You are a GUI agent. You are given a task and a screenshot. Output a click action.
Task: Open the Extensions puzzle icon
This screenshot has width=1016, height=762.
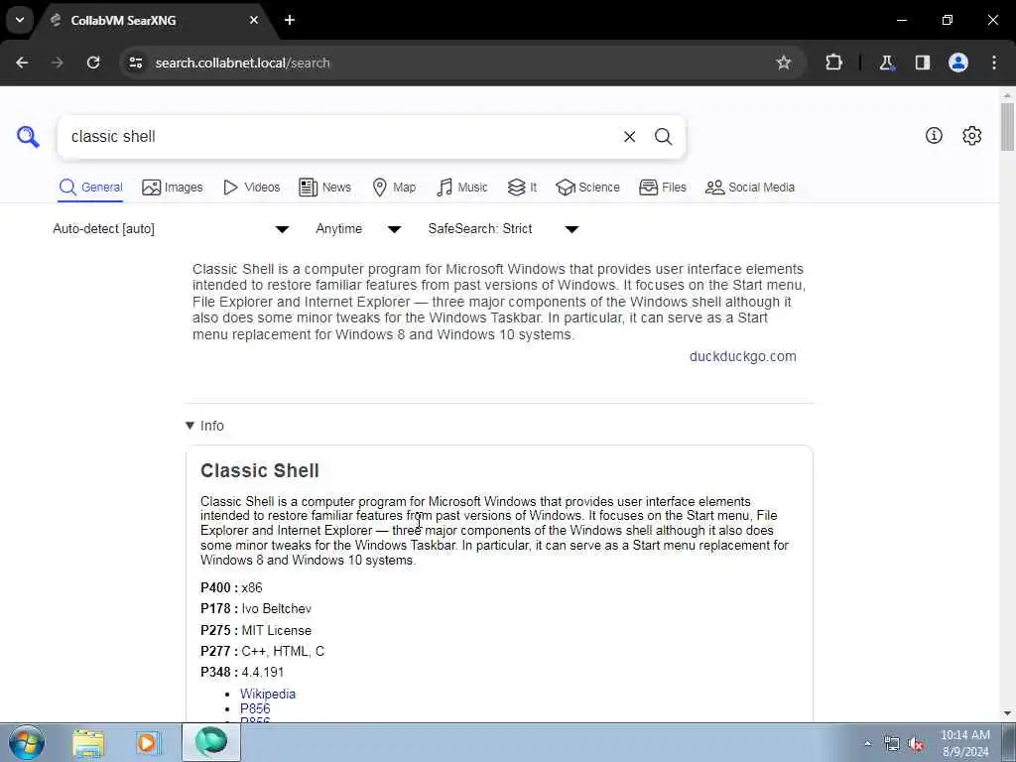(833, 63)
